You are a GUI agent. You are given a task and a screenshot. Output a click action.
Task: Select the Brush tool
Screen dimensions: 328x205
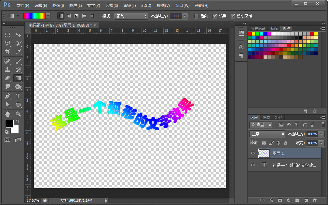click(x=18, y=61)
